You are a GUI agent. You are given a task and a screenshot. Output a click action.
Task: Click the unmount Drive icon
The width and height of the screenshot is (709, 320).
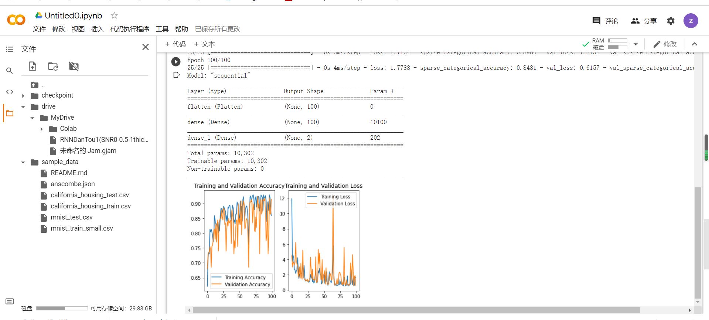coord(74,67)
